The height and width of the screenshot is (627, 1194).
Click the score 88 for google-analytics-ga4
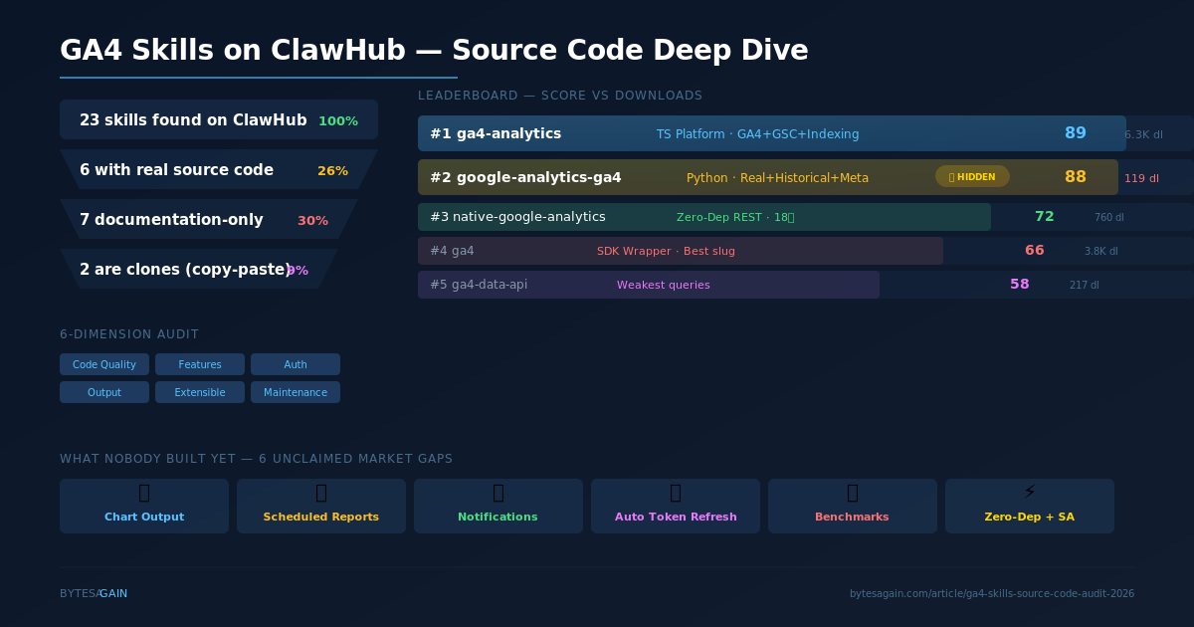pos(1076,177)
